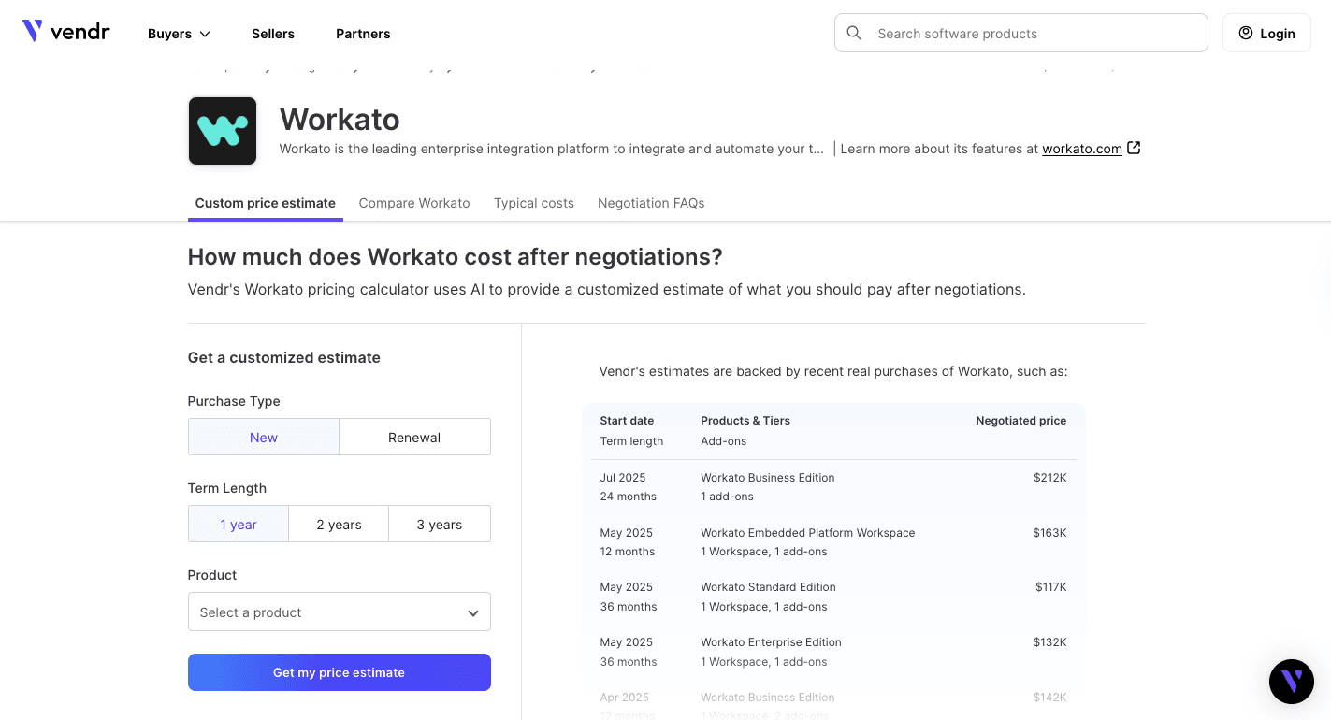Click the user profile icon in Login
The width and height of the screenshot is (1331, 720).
1245,33
